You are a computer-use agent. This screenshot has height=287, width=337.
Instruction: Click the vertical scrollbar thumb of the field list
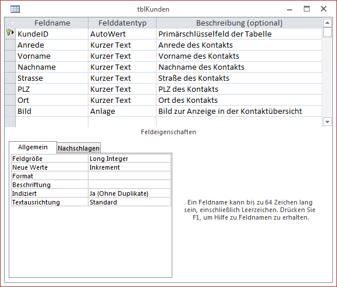coord(327,33)
